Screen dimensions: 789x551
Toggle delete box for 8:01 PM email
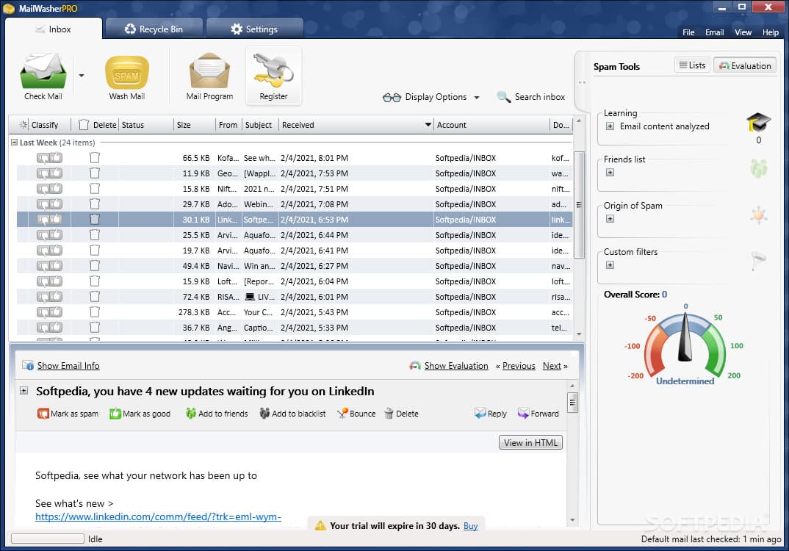pyautogui.click(x=95, y=158)
